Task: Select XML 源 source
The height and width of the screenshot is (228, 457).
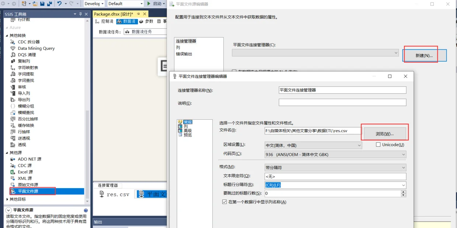Action: [25, 178]
